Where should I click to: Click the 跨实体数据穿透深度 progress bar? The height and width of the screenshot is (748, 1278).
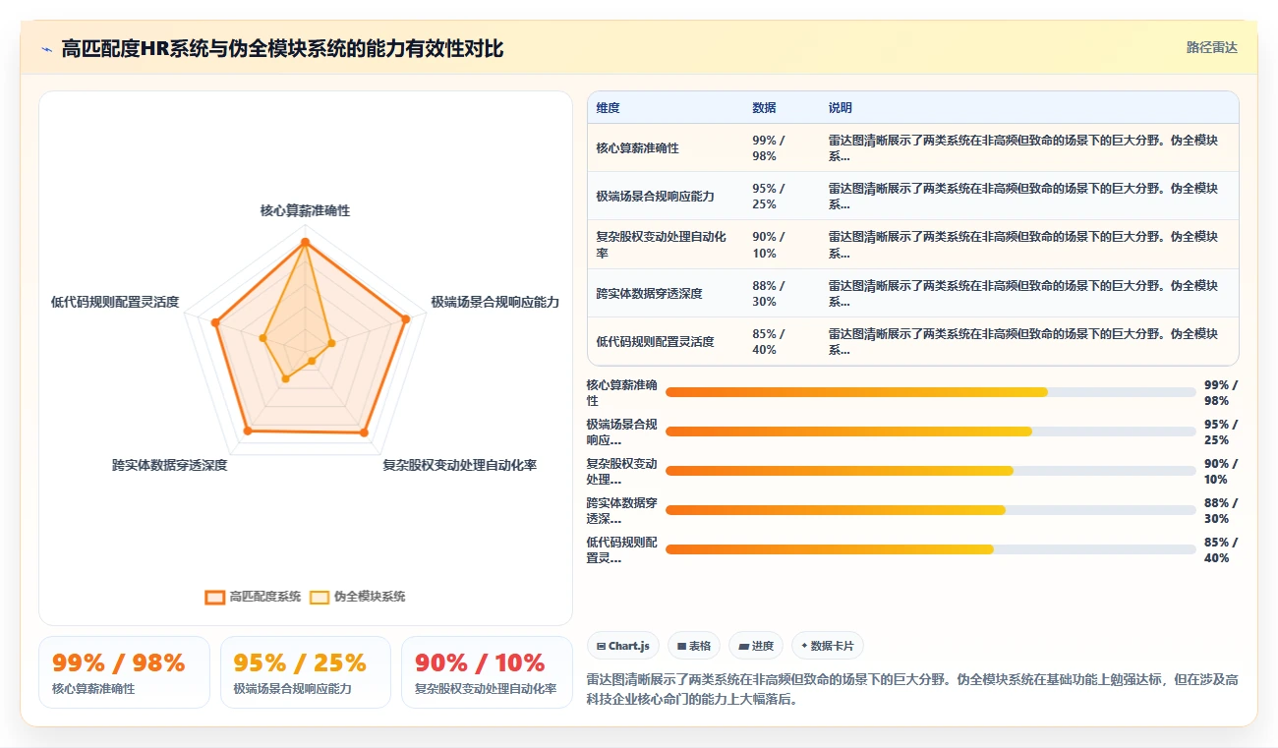(x=930, y=510)
